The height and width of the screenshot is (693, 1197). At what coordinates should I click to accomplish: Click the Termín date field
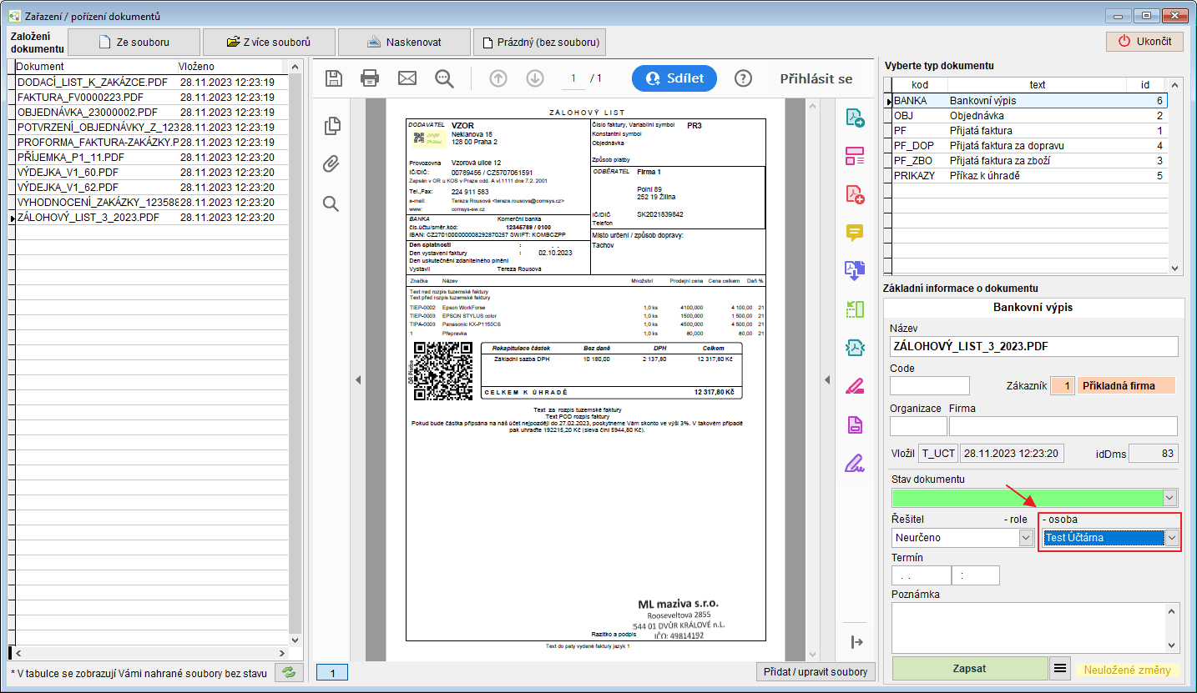(922, 575)
